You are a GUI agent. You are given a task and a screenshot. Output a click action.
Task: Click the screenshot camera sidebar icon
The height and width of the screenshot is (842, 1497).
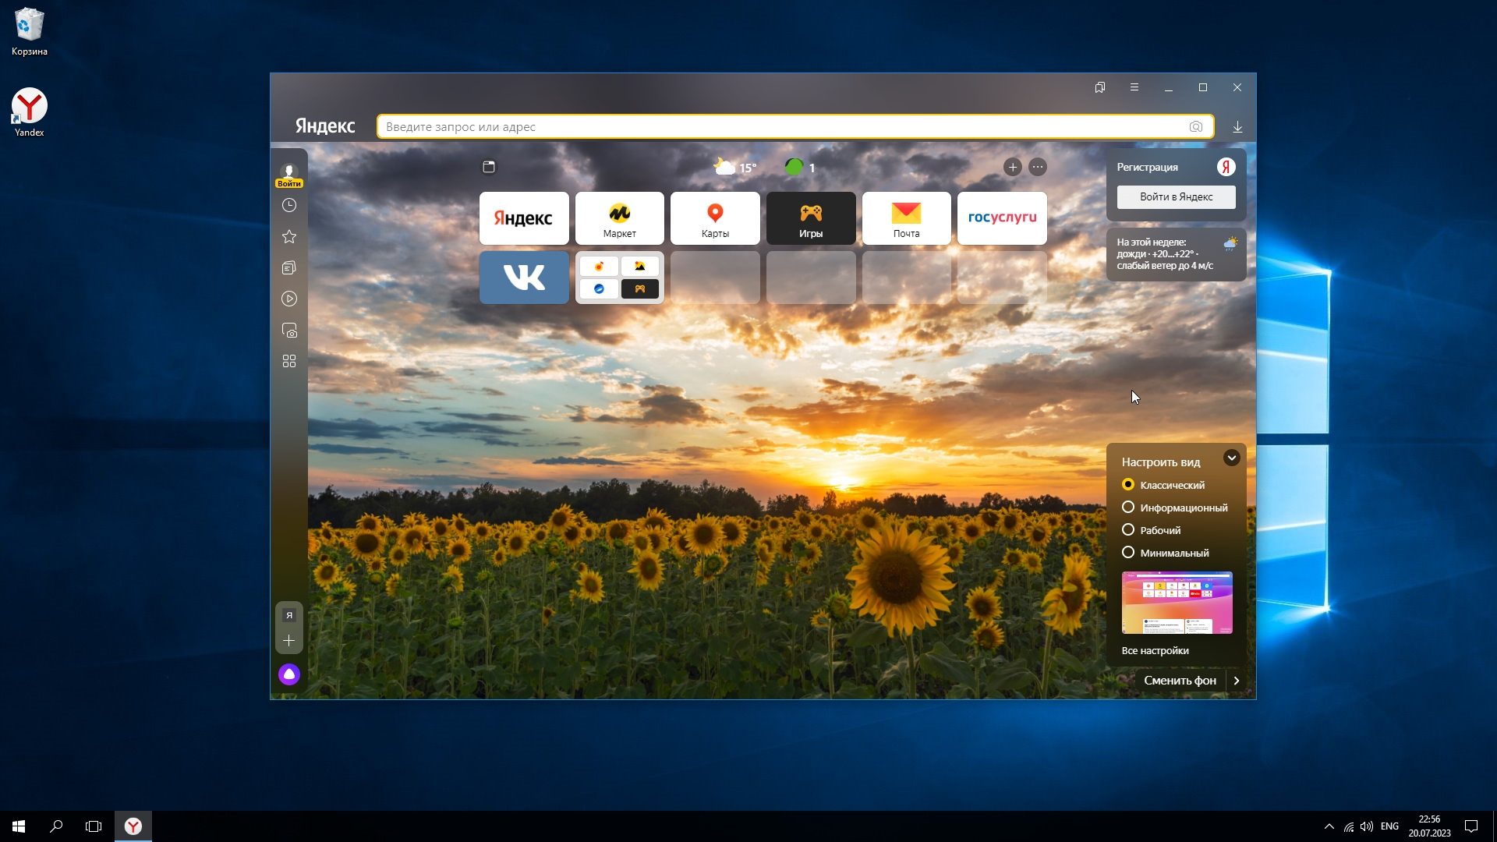(289, 331)
